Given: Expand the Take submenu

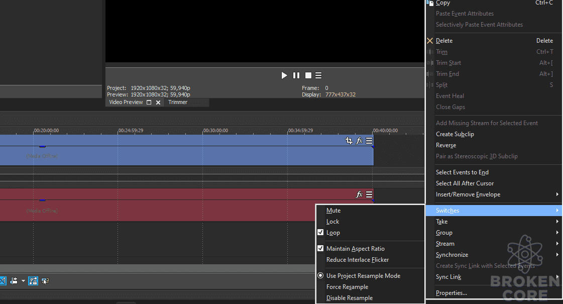Looking at the screenshot, I should point(494,222).
